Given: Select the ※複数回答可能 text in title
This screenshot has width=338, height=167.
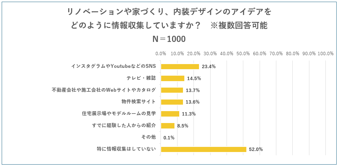Looking at the screenshot, I should click(239, 26).
